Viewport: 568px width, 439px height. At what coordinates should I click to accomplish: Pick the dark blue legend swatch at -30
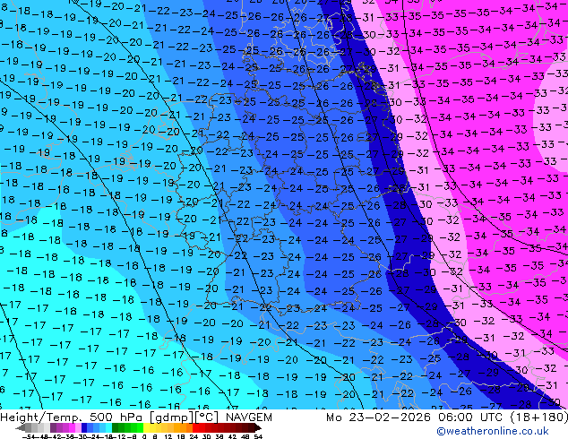[x=84, y=428]
